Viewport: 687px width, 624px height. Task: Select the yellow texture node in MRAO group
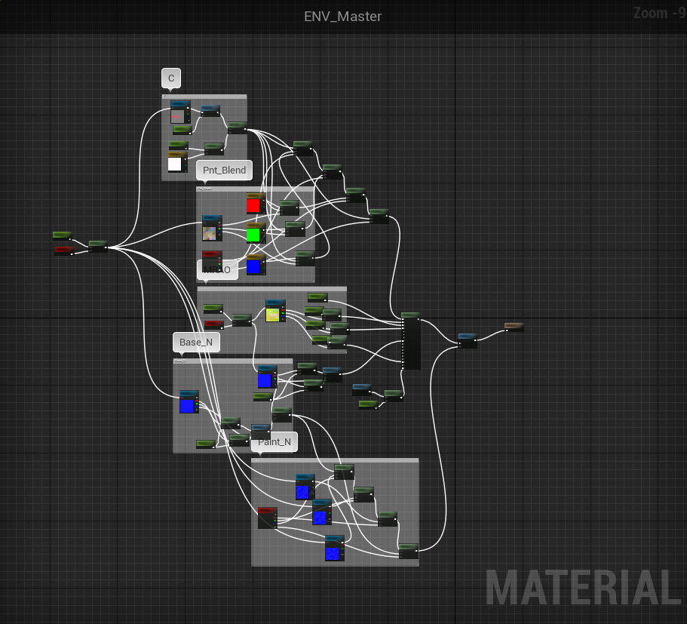point(275,311)
